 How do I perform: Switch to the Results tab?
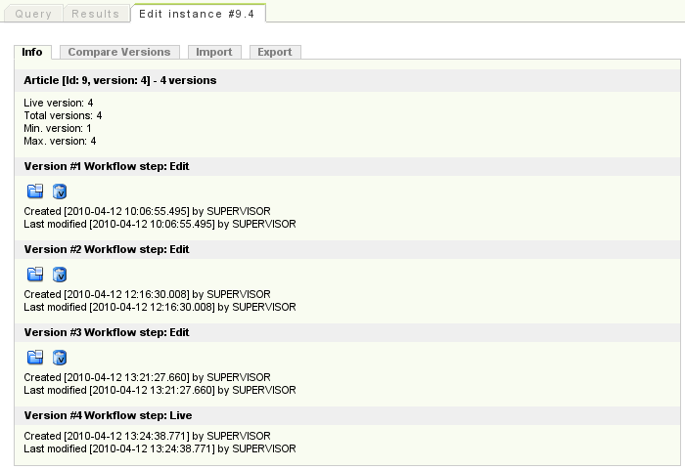(x=96, y=14)
